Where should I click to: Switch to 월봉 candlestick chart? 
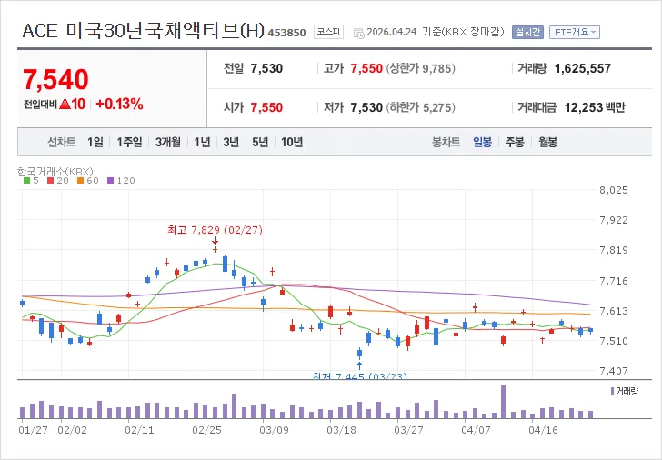pyautogui.click(x=547, y=142)
